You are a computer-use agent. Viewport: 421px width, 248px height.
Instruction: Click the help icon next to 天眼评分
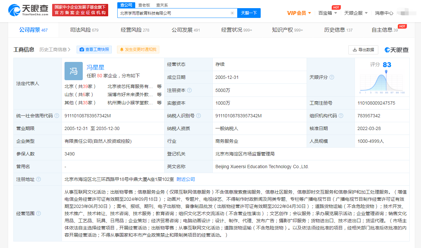(332, 77)
